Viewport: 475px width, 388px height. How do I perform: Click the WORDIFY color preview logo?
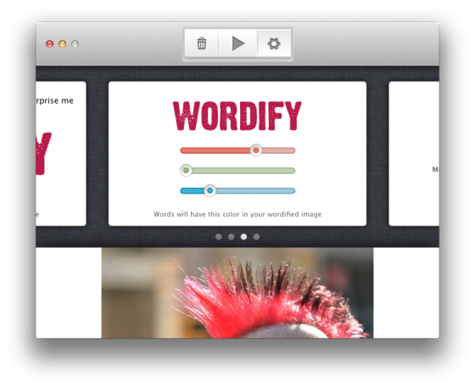[x=237, y=115]
